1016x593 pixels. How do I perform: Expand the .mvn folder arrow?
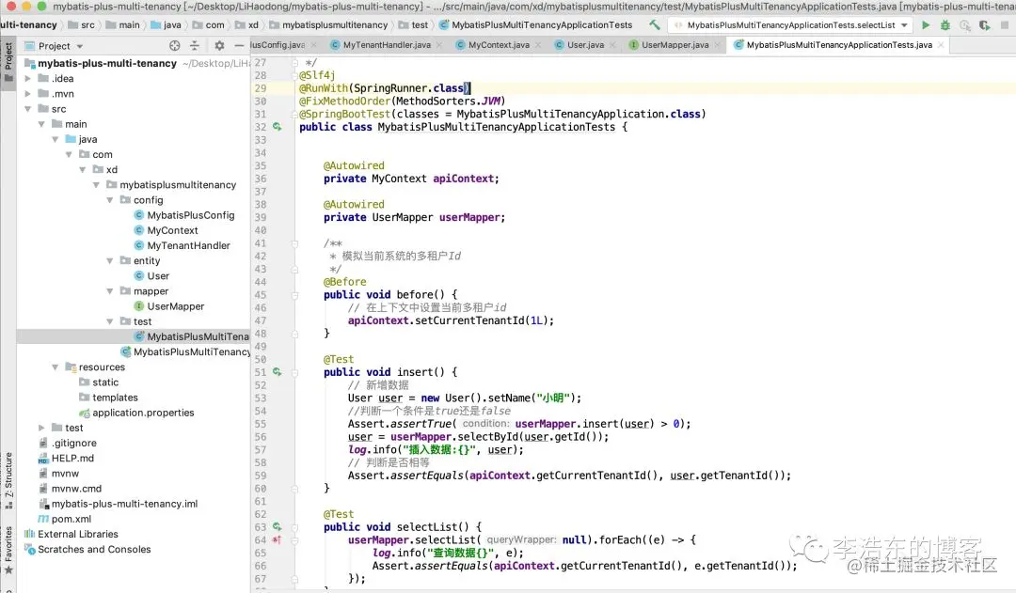pyautogui.click(x=28, y=94)
